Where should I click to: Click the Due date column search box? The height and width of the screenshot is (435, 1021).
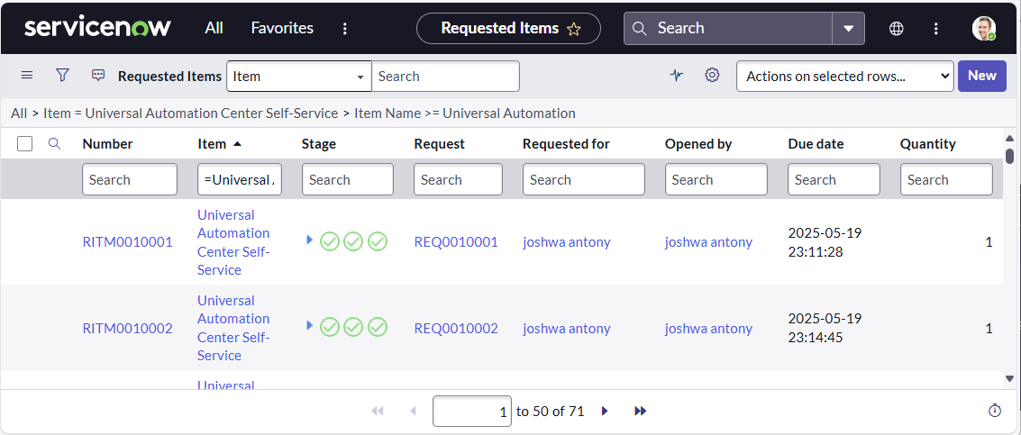pyautogui.click(x=834, y=179)
